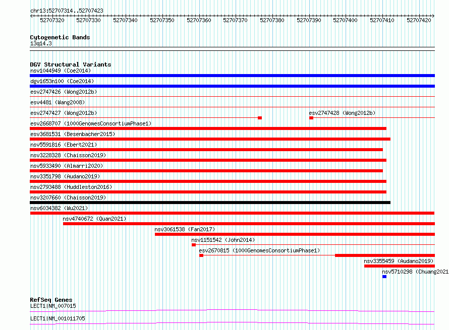Open nsv3207660 (Chaisson2019) variant label

(68, 197)
